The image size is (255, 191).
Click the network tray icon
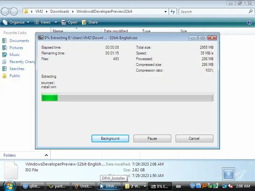pyautogui.click(x=225, y=186)
